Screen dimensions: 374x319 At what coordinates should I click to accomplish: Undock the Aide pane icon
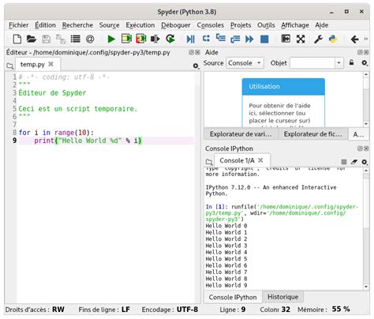click(x=360, y=52)
